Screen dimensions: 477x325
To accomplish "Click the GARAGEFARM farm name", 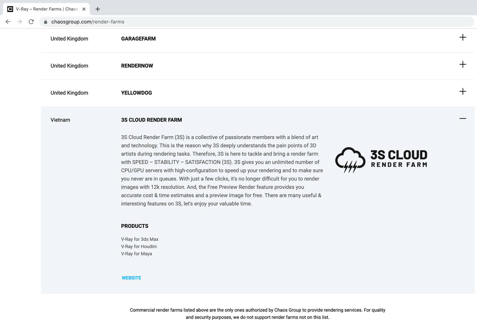I will coord(138,39).
